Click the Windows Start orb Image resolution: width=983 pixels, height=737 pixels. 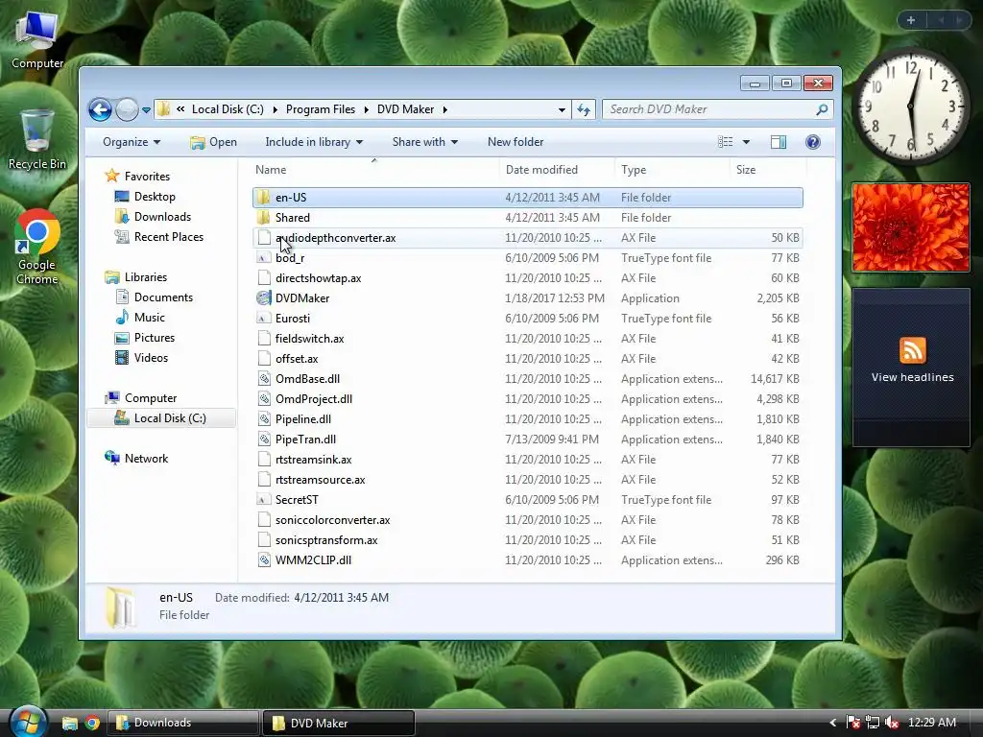click(x=27, y=722)
